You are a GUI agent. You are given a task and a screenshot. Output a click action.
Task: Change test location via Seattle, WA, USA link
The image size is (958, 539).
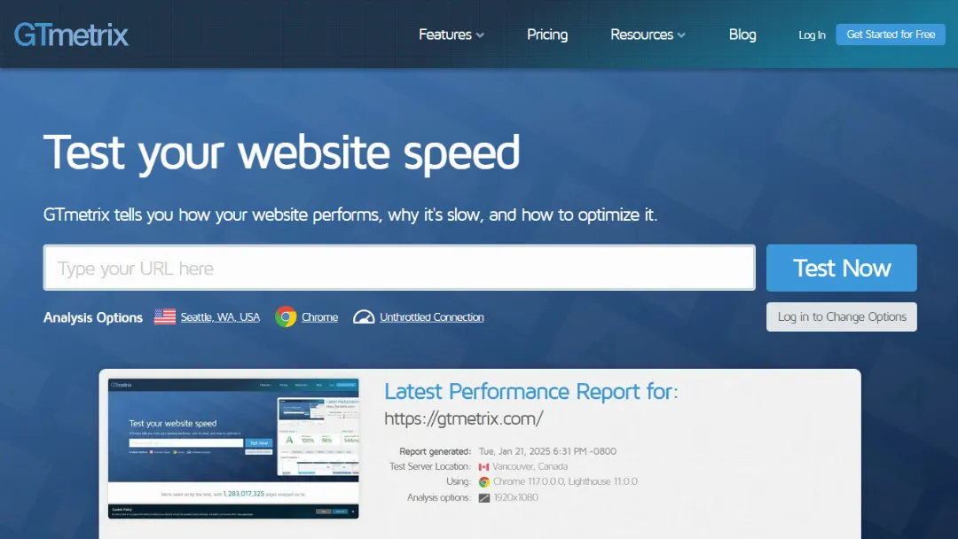[219, 316]
